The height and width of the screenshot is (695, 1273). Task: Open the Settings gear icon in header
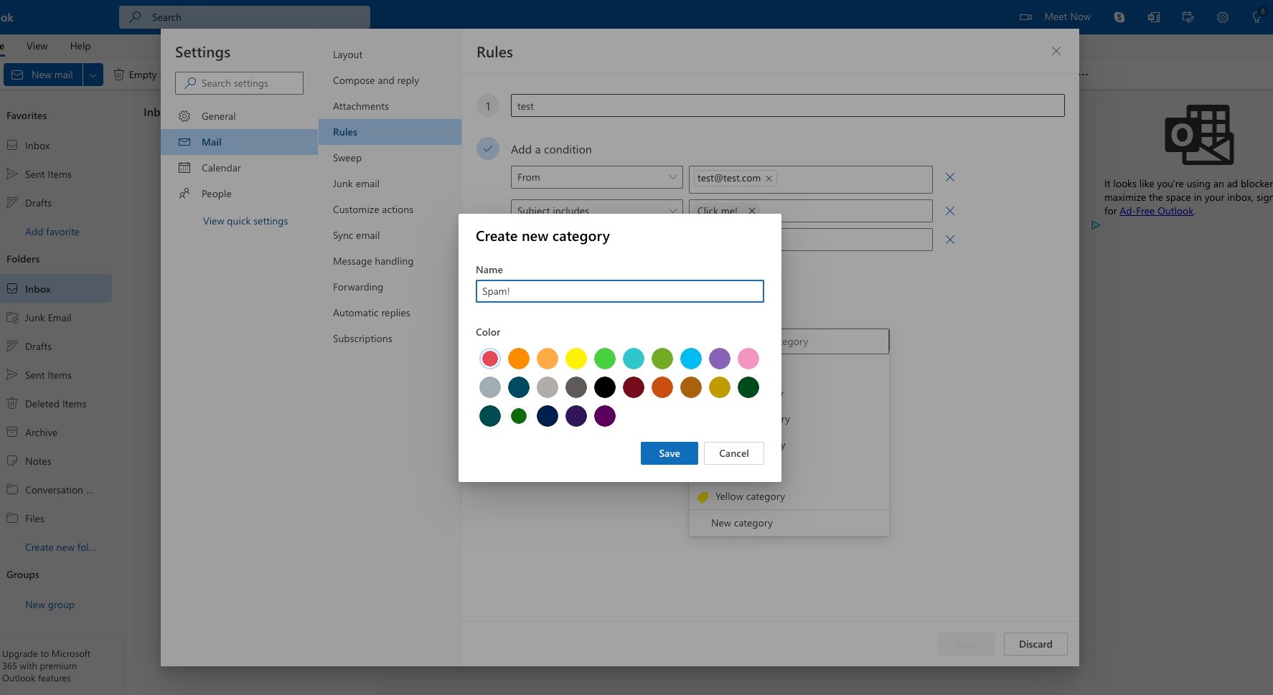point(1222,17)
